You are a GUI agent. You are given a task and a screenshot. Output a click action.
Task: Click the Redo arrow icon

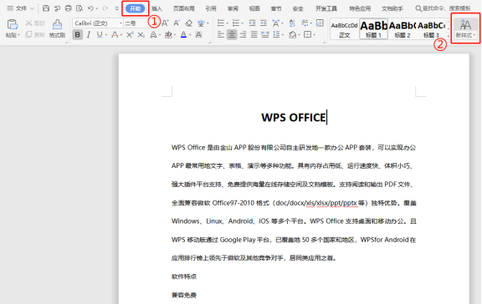click(x=105, y=8)
